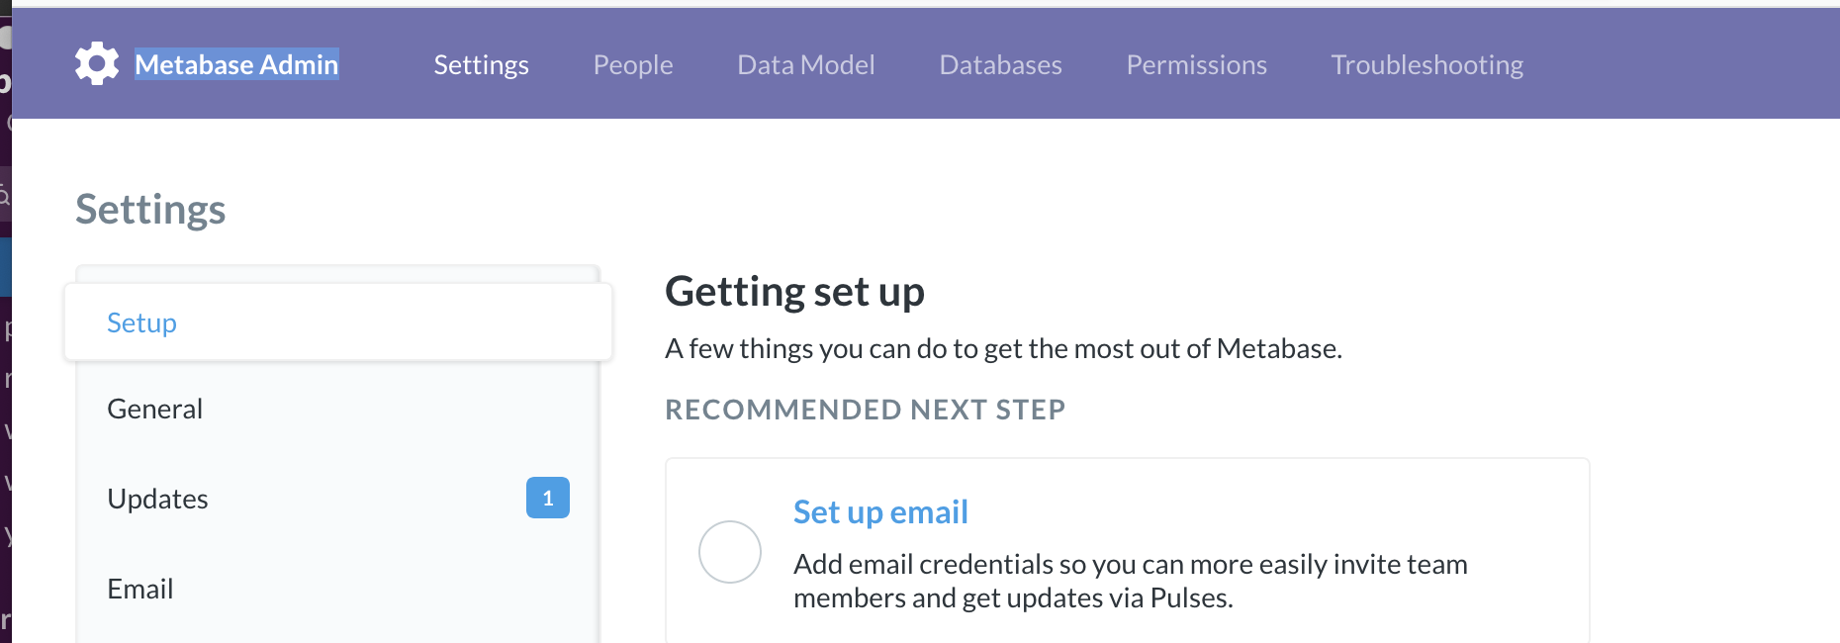This screenshot has width=1840, height=643.
Task: Click the Settings page heading
Action: point(149,209)
